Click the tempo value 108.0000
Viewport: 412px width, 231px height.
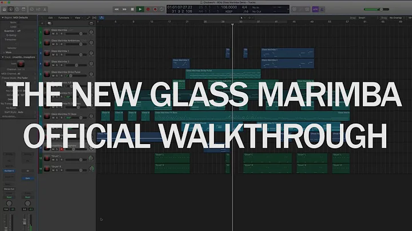229,7
